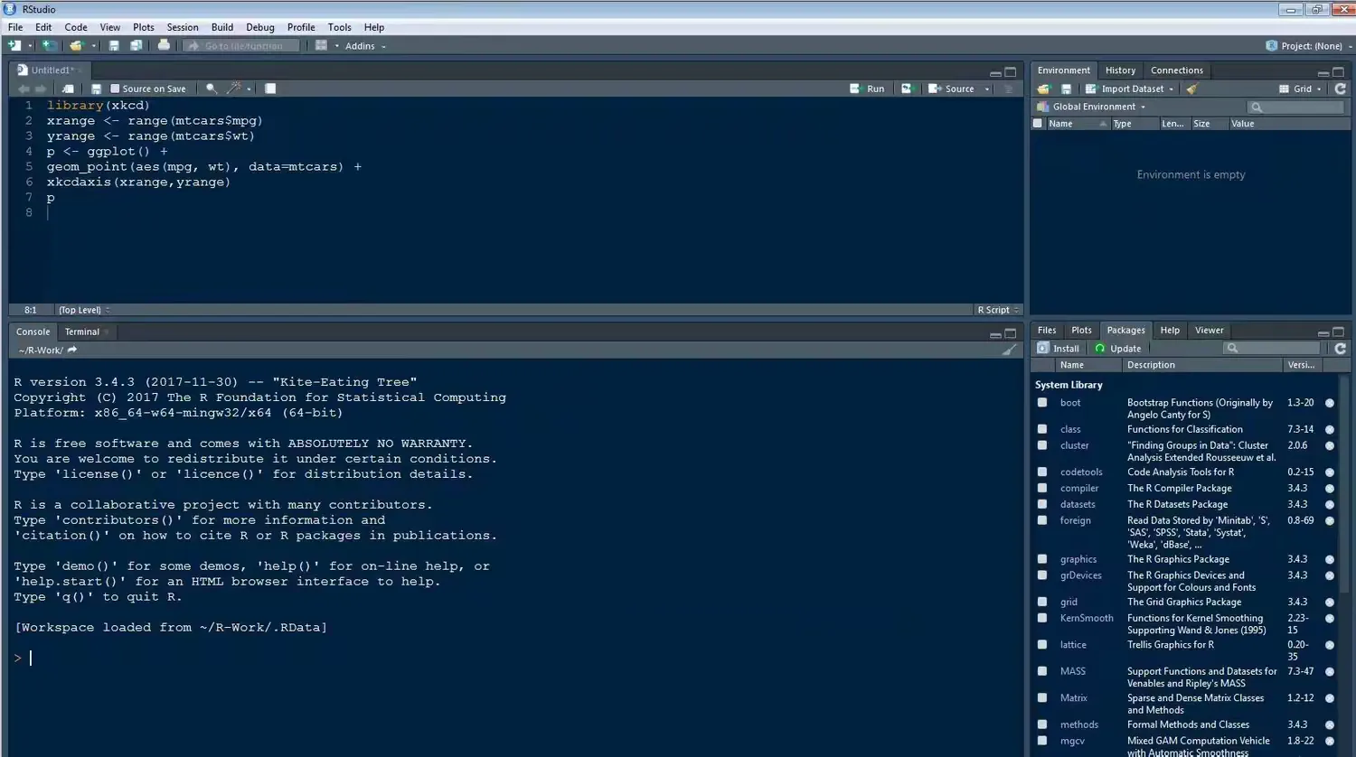The width and height of the screenshot is (1356, 757).
Task: Expand the Source button dropdown arrow
Action: click(987, 89)
